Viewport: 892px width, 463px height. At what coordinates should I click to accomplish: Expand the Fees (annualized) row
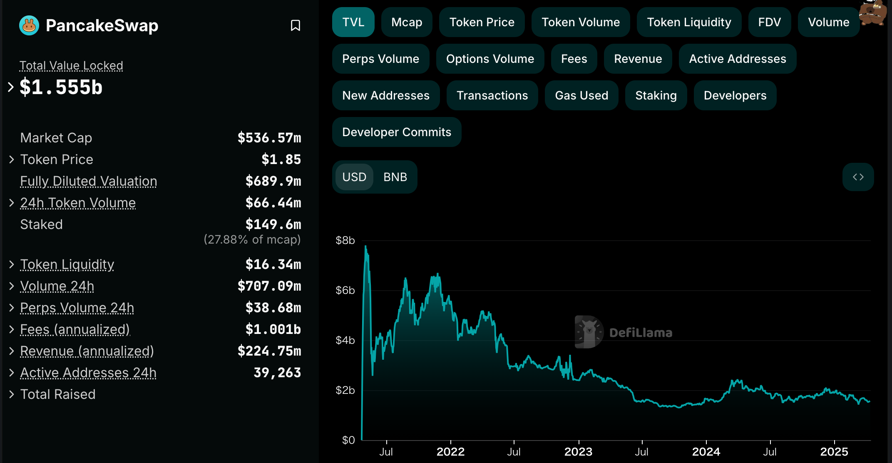coord(12,329)
